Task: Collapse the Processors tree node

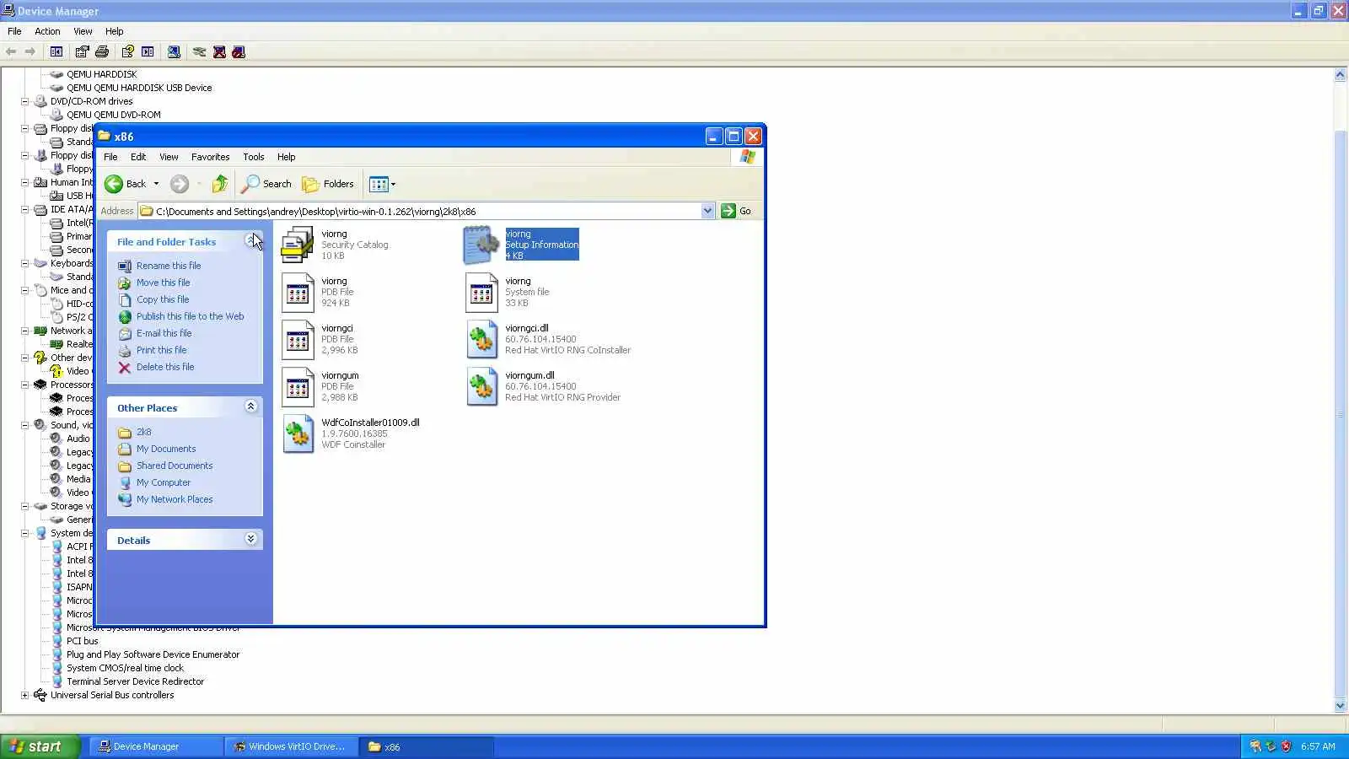Action: tap(24, 385)
